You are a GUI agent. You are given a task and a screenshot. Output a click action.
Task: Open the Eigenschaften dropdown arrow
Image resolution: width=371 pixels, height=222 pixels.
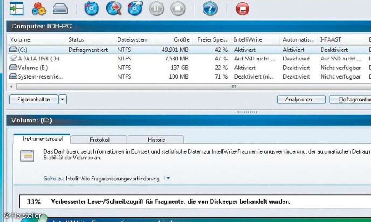click(63, 100)
